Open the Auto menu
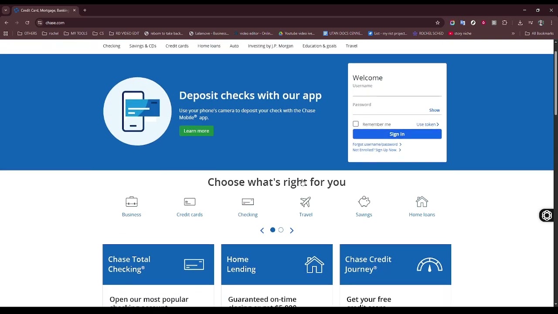 (x=234, y=46)
